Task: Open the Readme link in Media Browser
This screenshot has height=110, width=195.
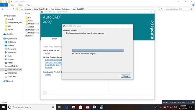Action: point(48,68)
